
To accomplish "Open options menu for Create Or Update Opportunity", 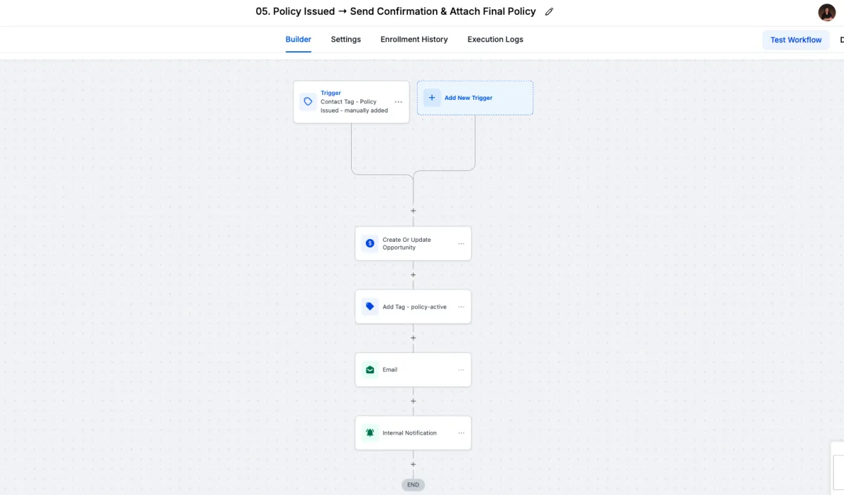I will (x=461, y=244).
